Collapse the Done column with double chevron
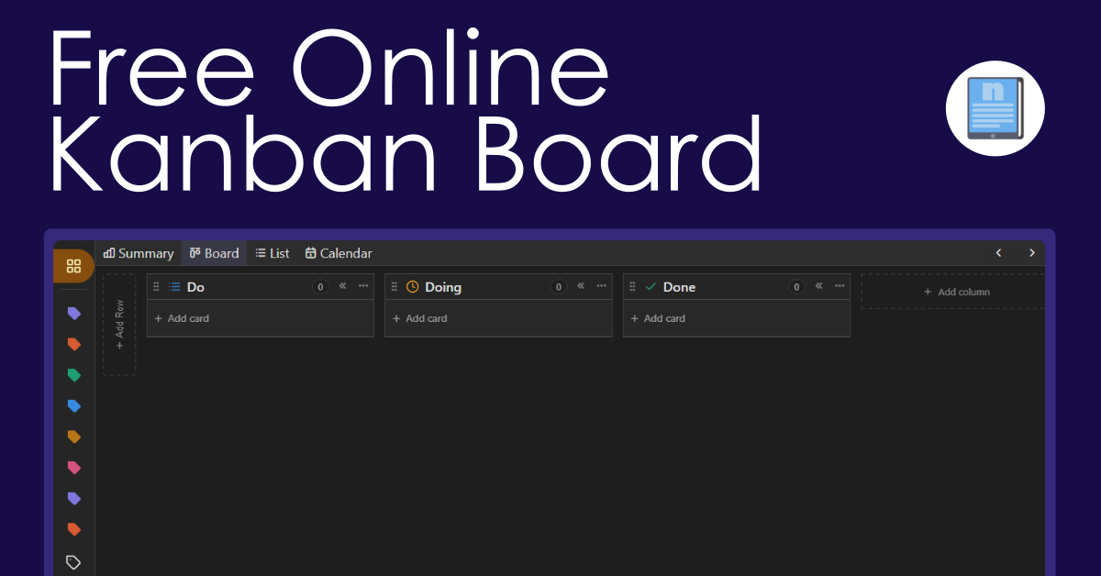 point(819,286)
